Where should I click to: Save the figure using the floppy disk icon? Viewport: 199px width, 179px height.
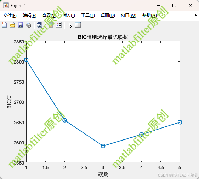(21, 25)
